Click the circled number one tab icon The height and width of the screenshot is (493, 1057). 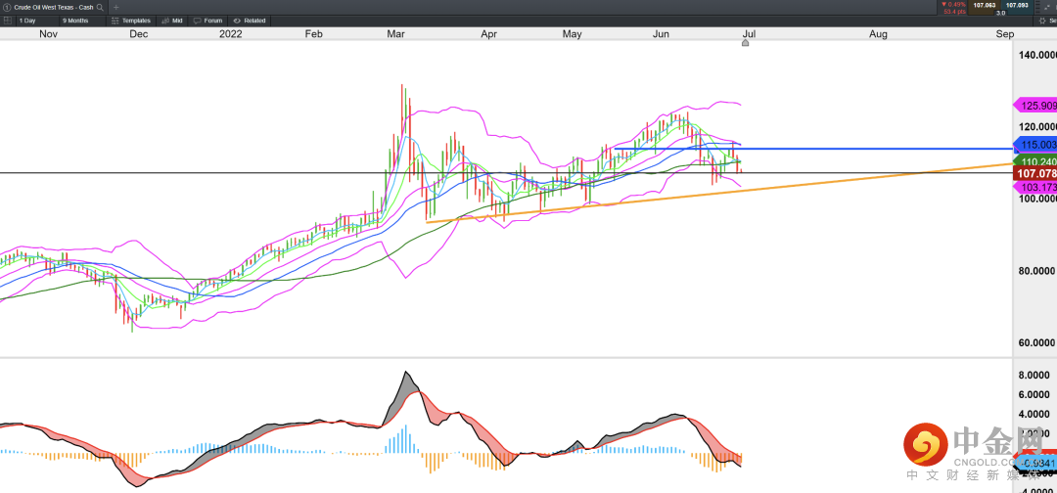click(7, 7)
